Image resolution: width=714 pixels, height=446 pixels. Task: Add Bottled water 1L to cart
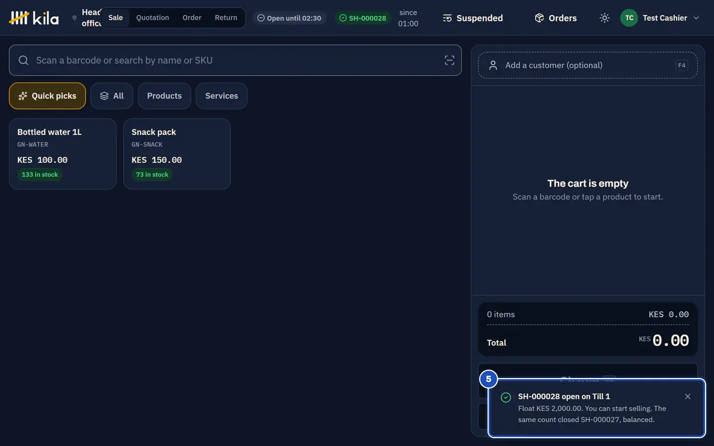pyautogui.click(x=62, y=154)
